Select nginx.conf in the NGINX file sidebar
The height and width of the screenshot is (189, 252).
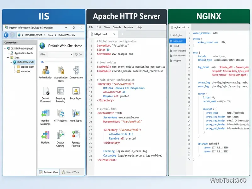point(177,41)
